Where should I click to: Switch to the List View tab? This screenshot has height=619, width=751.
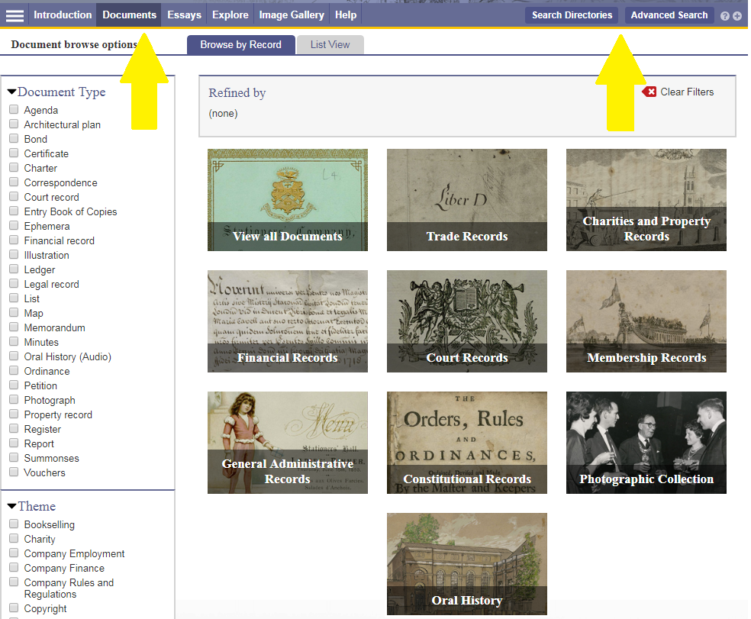pyautogui.click(x=330, y=45)
